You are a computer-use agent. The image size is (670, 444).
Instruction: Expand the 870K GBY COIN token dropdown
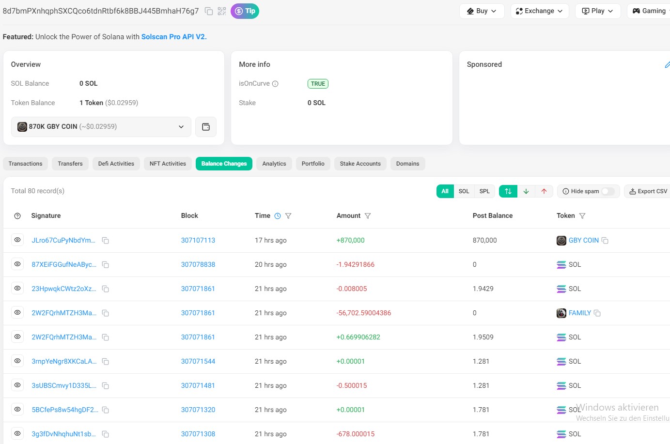pyautogui.click(x=101, y=127)
